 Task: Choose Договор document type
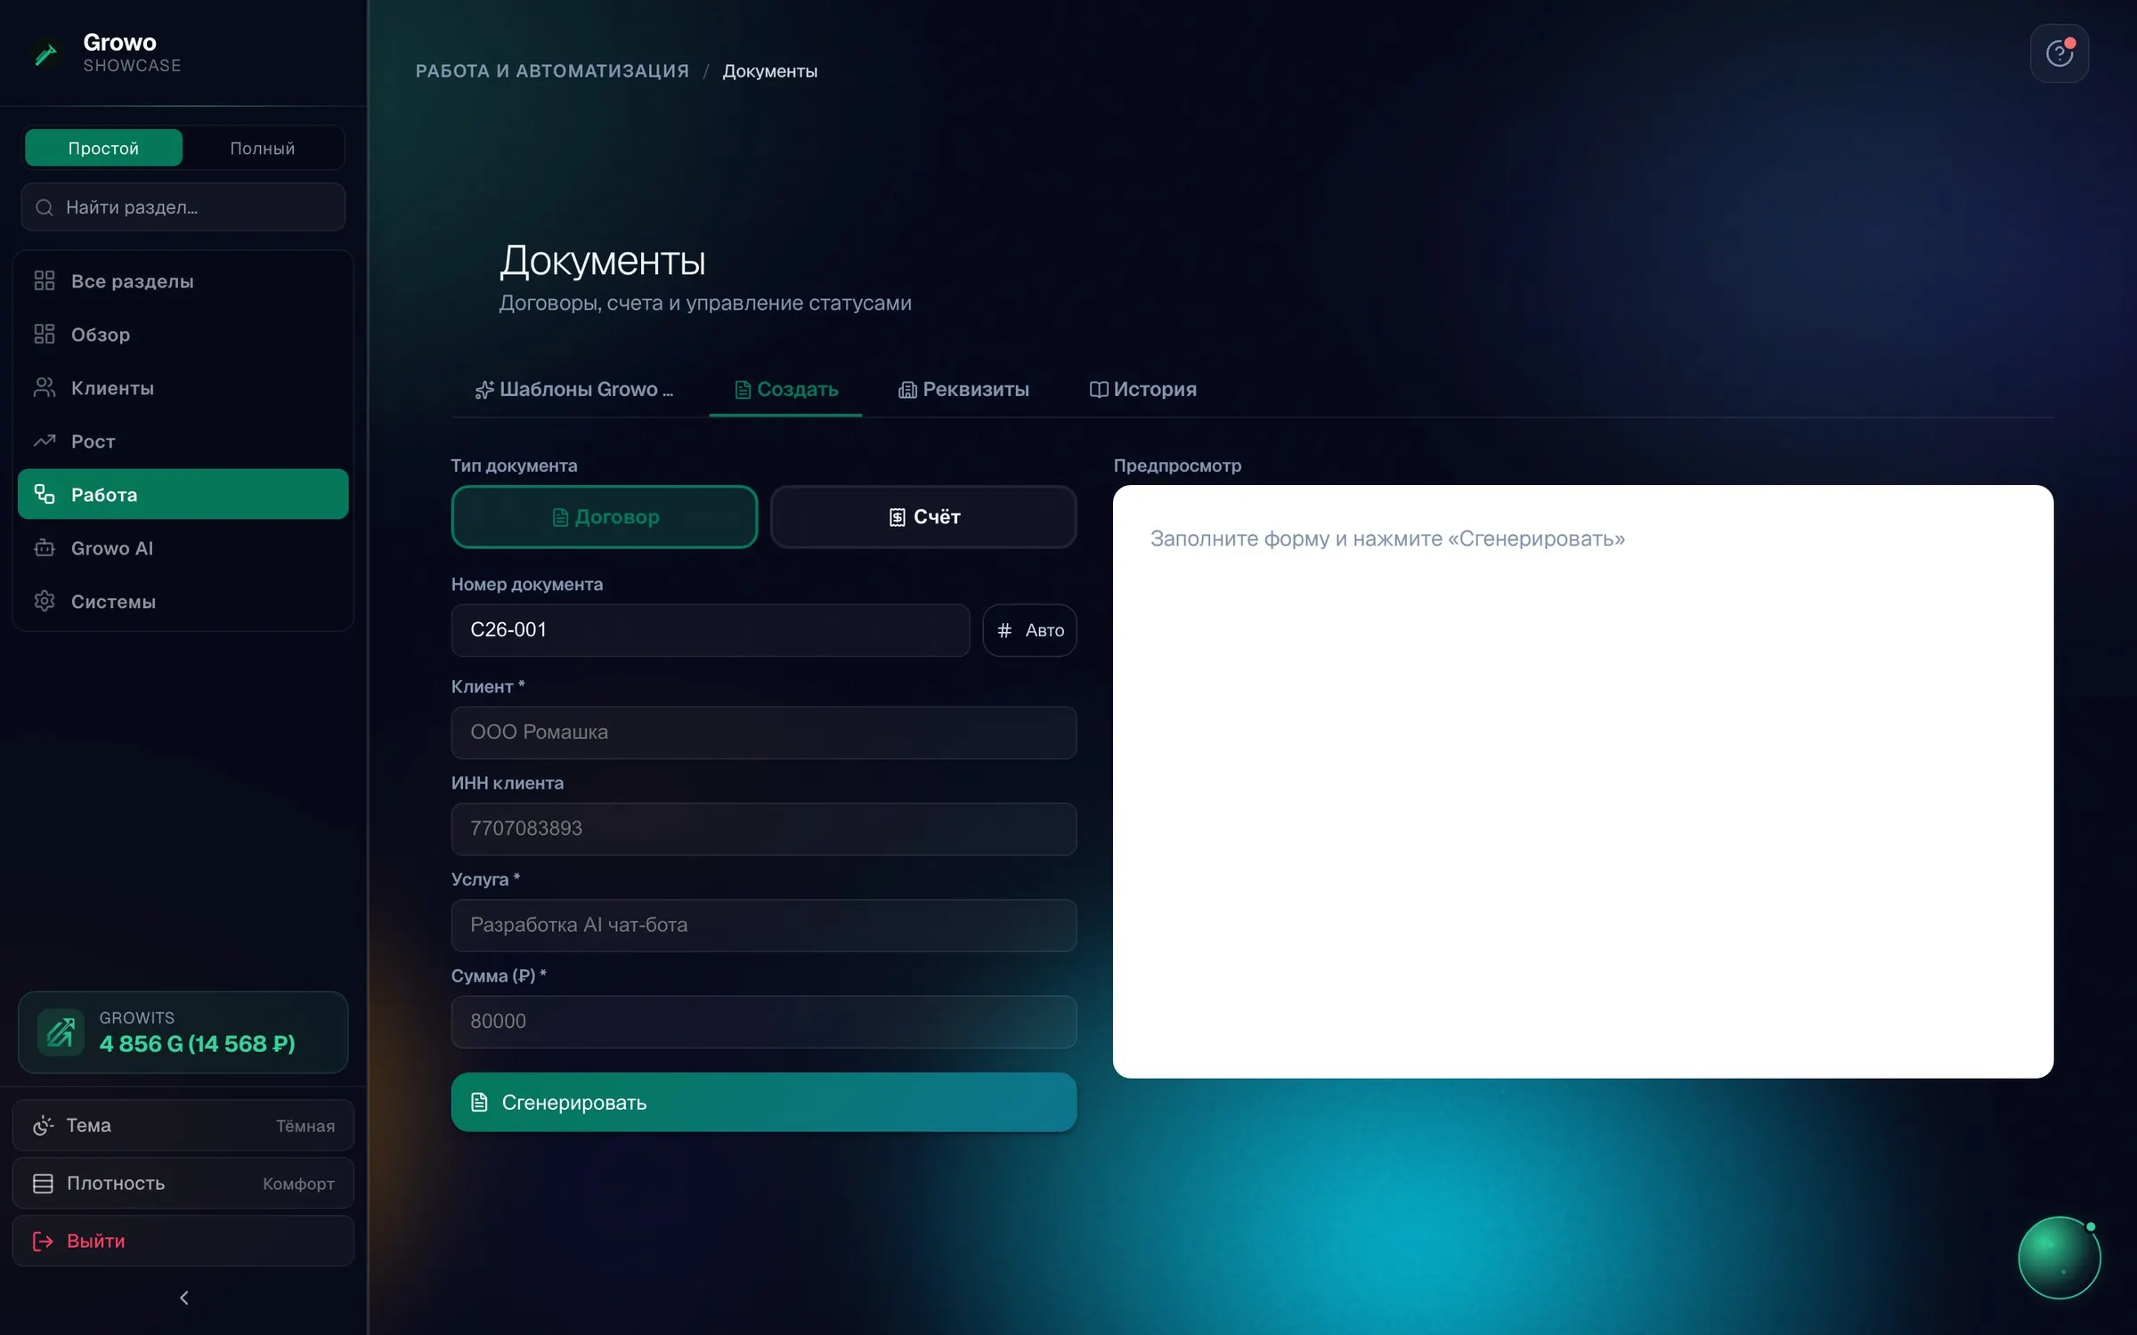605,517
